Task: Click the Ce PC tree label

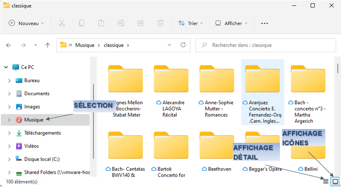Action: [28, 67]
